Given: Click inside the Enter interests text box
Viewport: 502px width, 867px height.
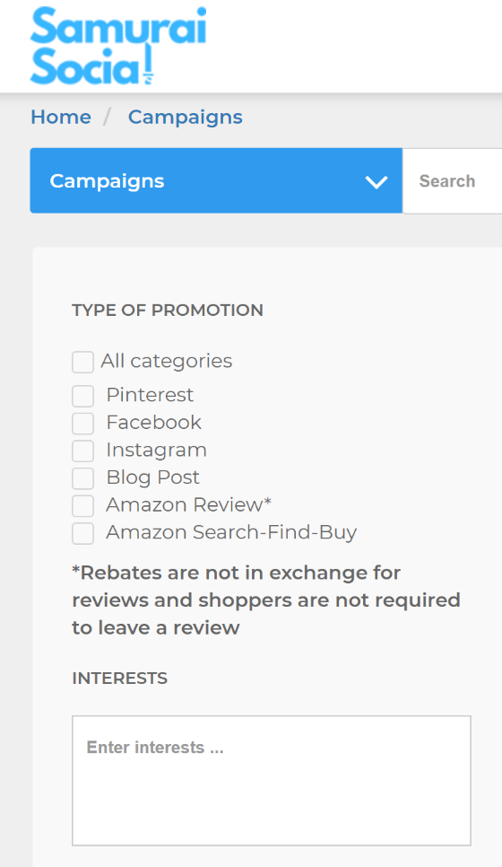Looking at the screenshot, I should [271, 780].
